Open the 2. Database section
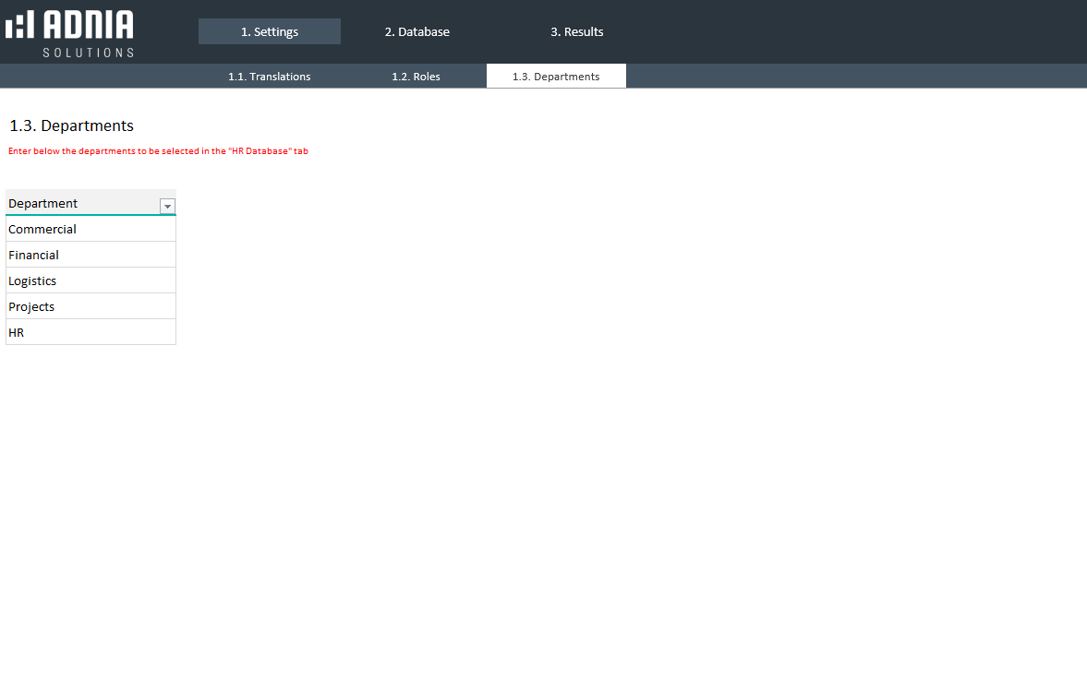This screenshot has width=1087, height=680. [x=417, y=31]
